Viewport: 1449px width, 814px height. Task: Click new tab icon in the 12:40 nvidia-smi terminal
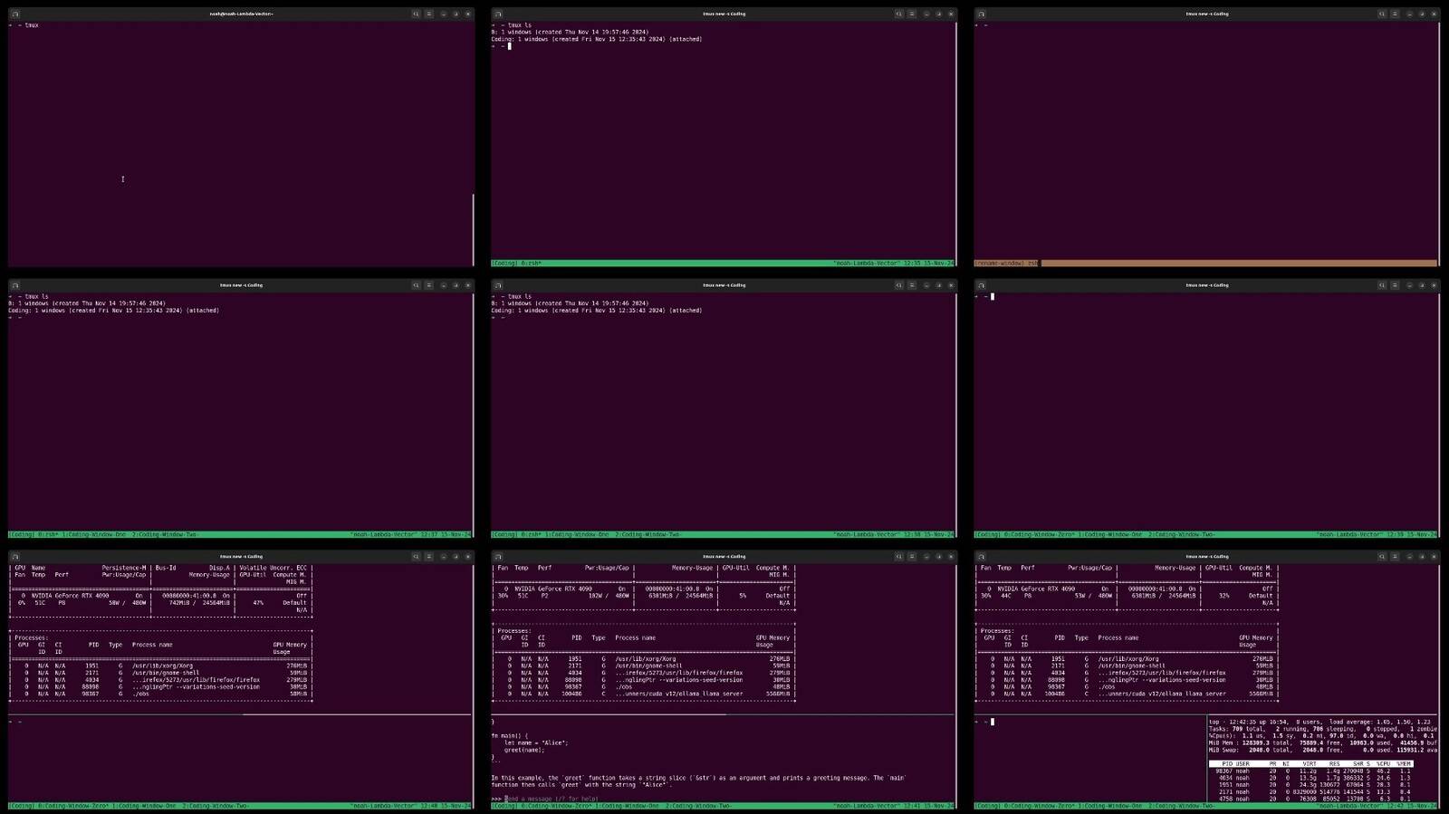(15, 557)
